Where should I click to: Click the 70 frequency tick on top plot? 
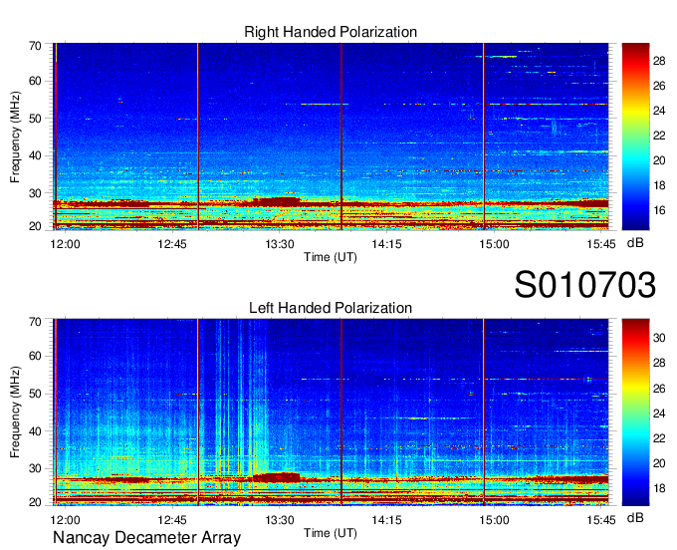[35, 46]
